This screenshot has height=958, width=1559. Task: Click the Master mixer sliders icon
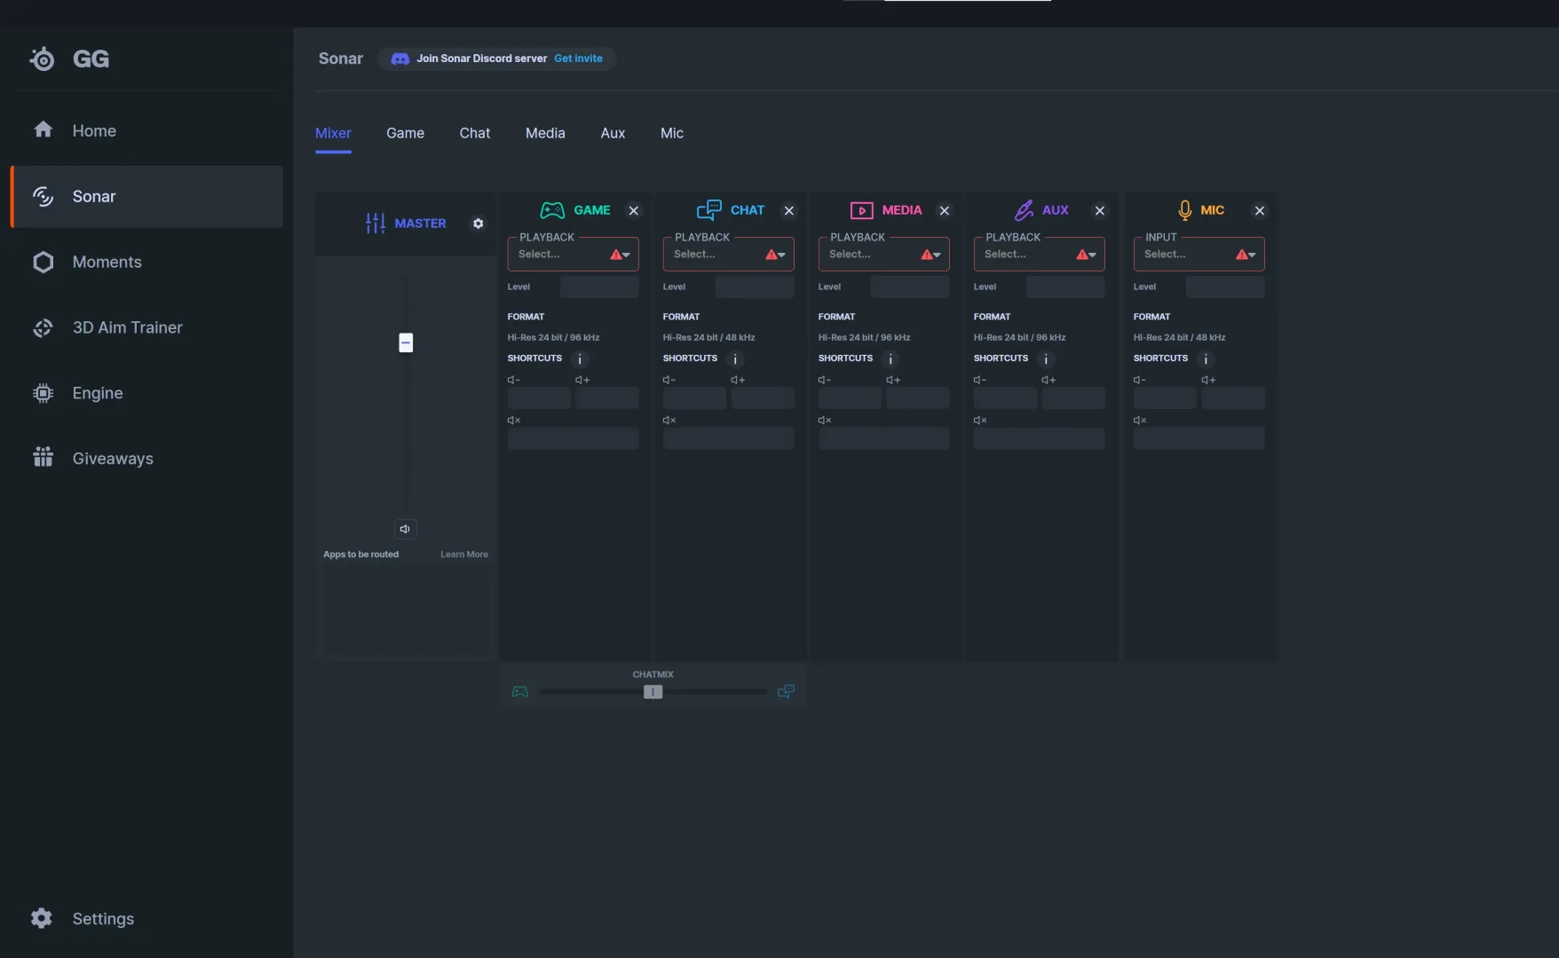tap(376, 224)
